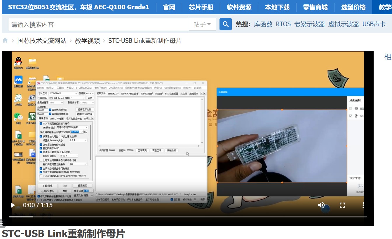Seek using the video progress bar

tap(188, 217)
